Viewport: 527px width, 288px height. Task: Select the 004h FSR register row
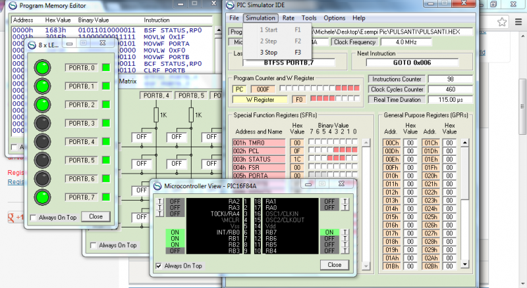[x=259, y=168]
